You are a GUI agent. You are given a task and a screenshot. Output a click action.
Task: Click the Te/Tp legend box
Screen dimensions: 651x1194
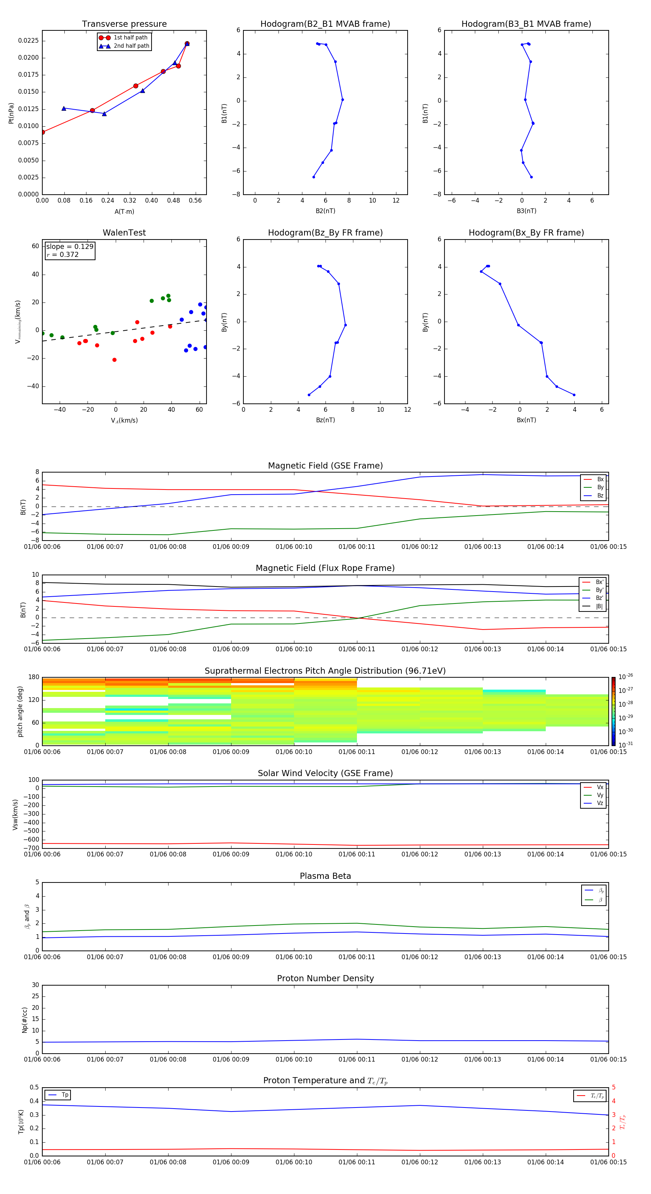coord(590,1096)
